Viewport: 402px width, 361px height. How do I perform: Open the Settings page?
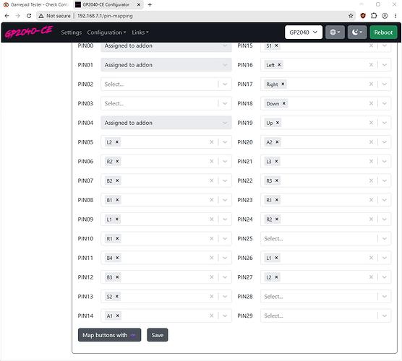(72, 32)
